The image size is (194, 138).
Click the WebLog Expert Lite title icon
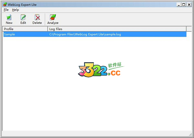coord(5,5)
